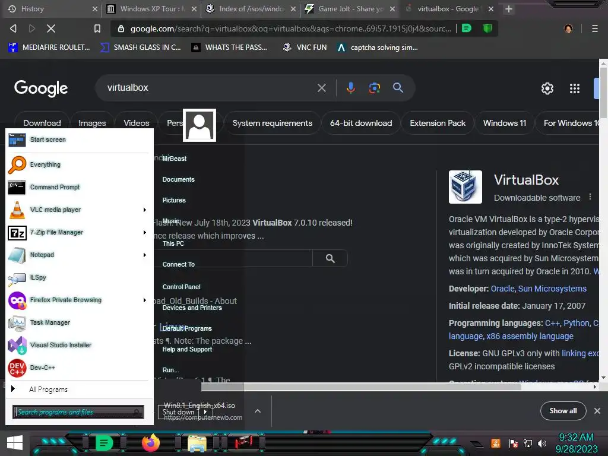Click Run... in start menu
Image resolution: width=608 pixels, height=456 pixels.
click(170, 370)
